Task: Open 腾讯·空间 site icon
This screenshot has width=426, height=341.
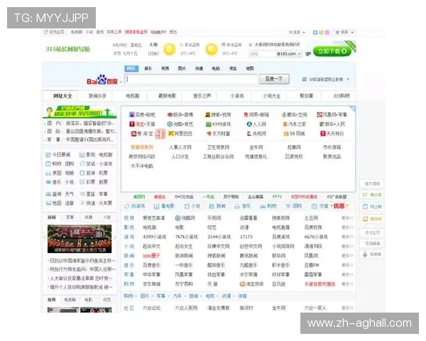Action: click(x=284, y=115)
